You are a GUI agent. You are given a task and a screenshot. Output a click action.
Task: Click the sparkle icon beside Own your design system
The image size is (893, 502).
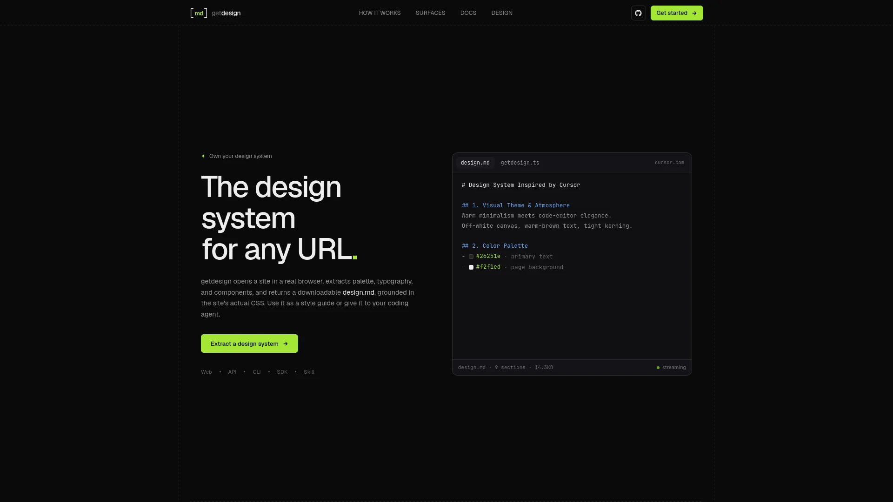[203, 156]
